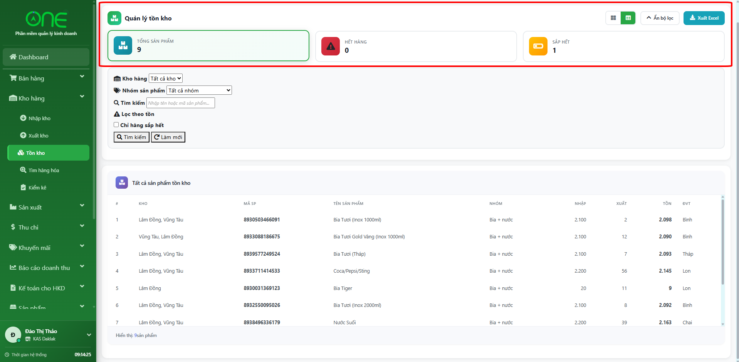Viewport: 739px width, 362px height.
Task: Expand the 'Bán hàng' sidebar menu
Action: click(46, 78)
